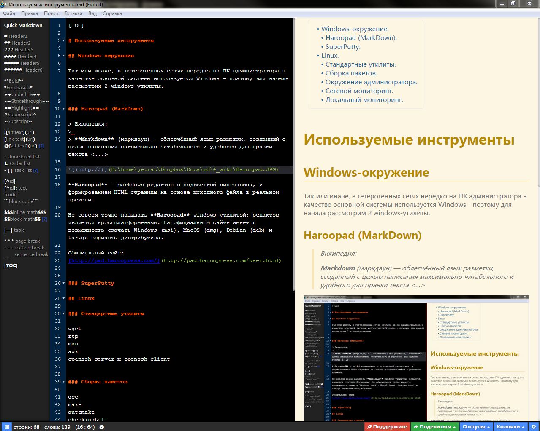The height and width of the screenshot is (431, 540).
Task: Open the Файл menu
Action: pos(9,13)
